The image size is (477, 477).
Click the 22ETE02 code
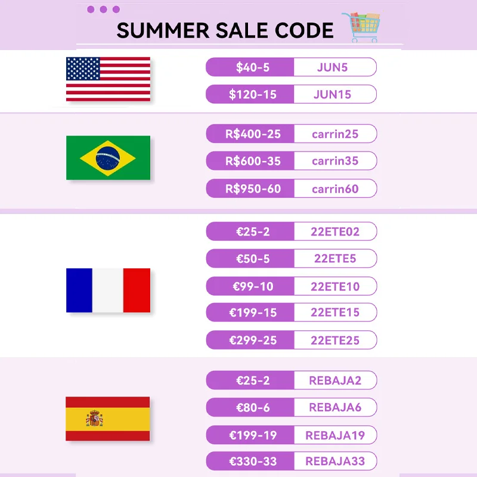335,231
